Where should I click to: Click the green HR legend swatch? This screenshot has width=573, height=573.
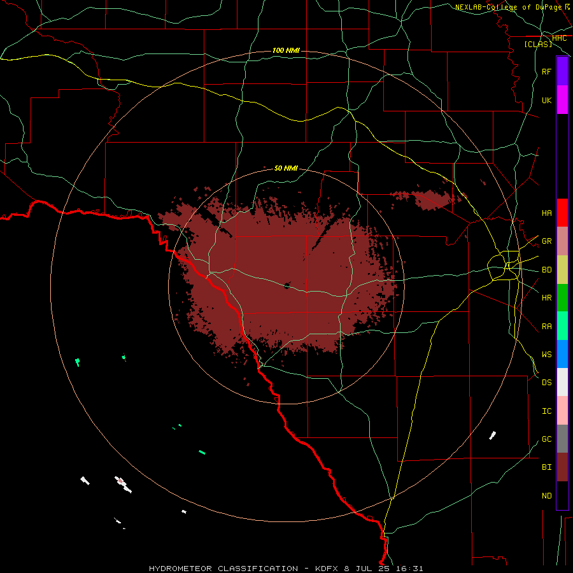tap(562, 297)
